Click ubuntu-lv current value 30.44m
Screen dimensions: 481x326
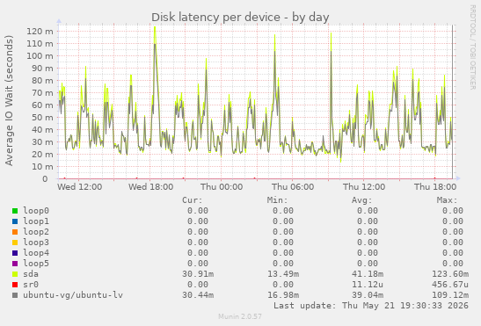[198, 295]
